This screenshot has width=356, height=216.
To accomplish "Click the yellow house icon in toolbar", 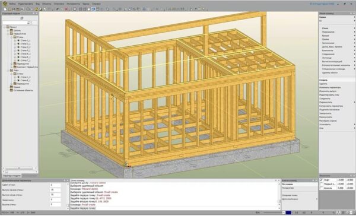I will pos(36,9).
